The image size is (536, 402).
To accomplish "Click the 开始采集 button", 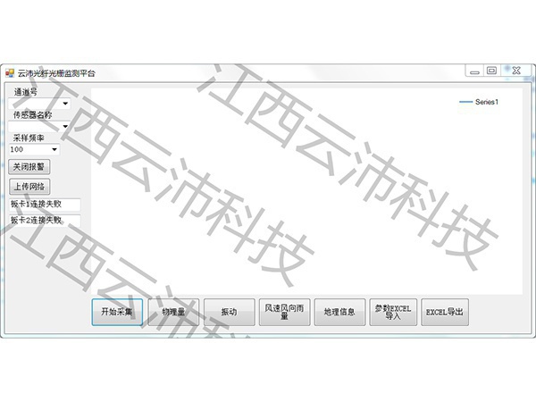I will [x=117, y=312].
